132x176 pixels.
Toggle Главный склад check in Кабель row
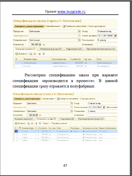83,140
